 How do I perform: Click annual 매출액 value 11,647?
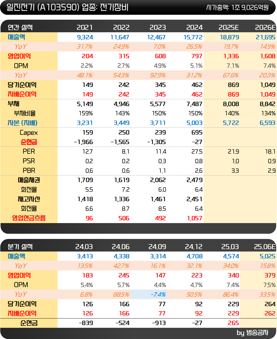pos(120,37)
